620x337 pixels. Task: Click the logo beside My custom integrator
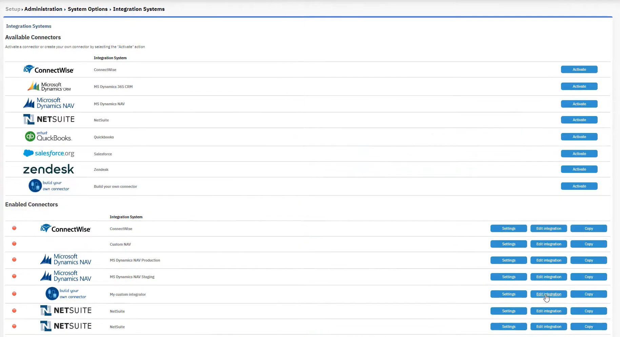pyautogui.click(x=66, y=294)
